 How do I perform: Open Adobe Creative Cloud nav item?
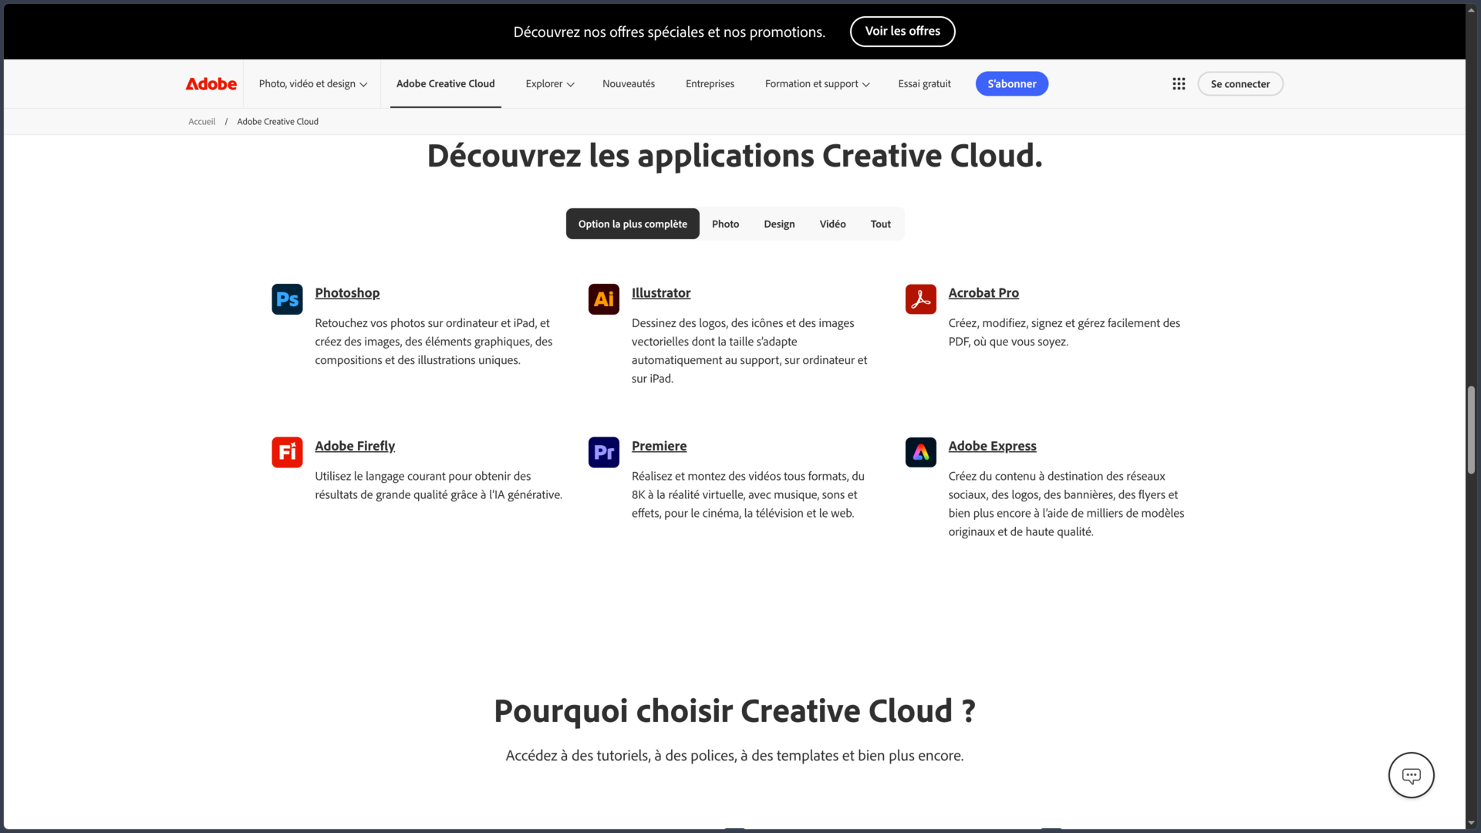tap(446, 83)
